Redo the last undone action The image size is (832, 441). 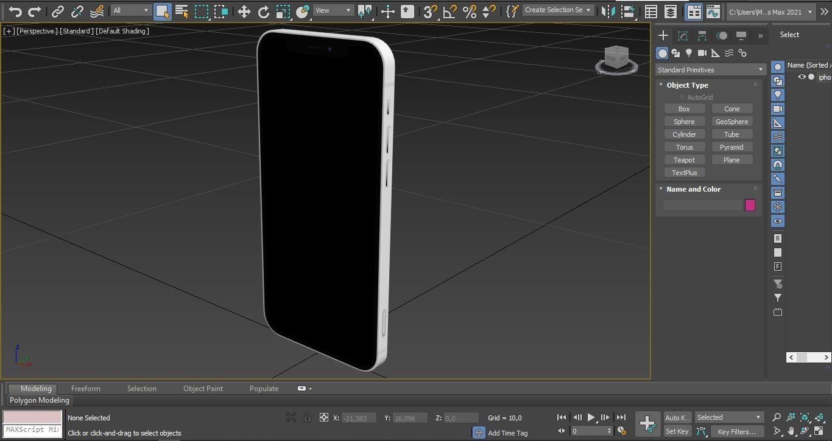click(x=35, y=11)
